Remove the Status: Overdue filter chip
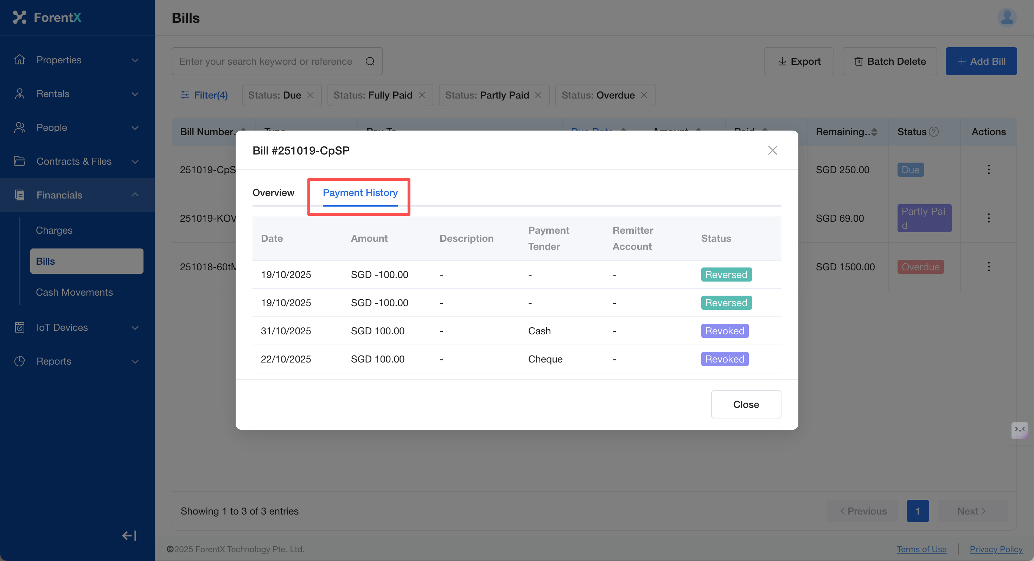Screen dimensions: 1034x561 click(644, 95)
